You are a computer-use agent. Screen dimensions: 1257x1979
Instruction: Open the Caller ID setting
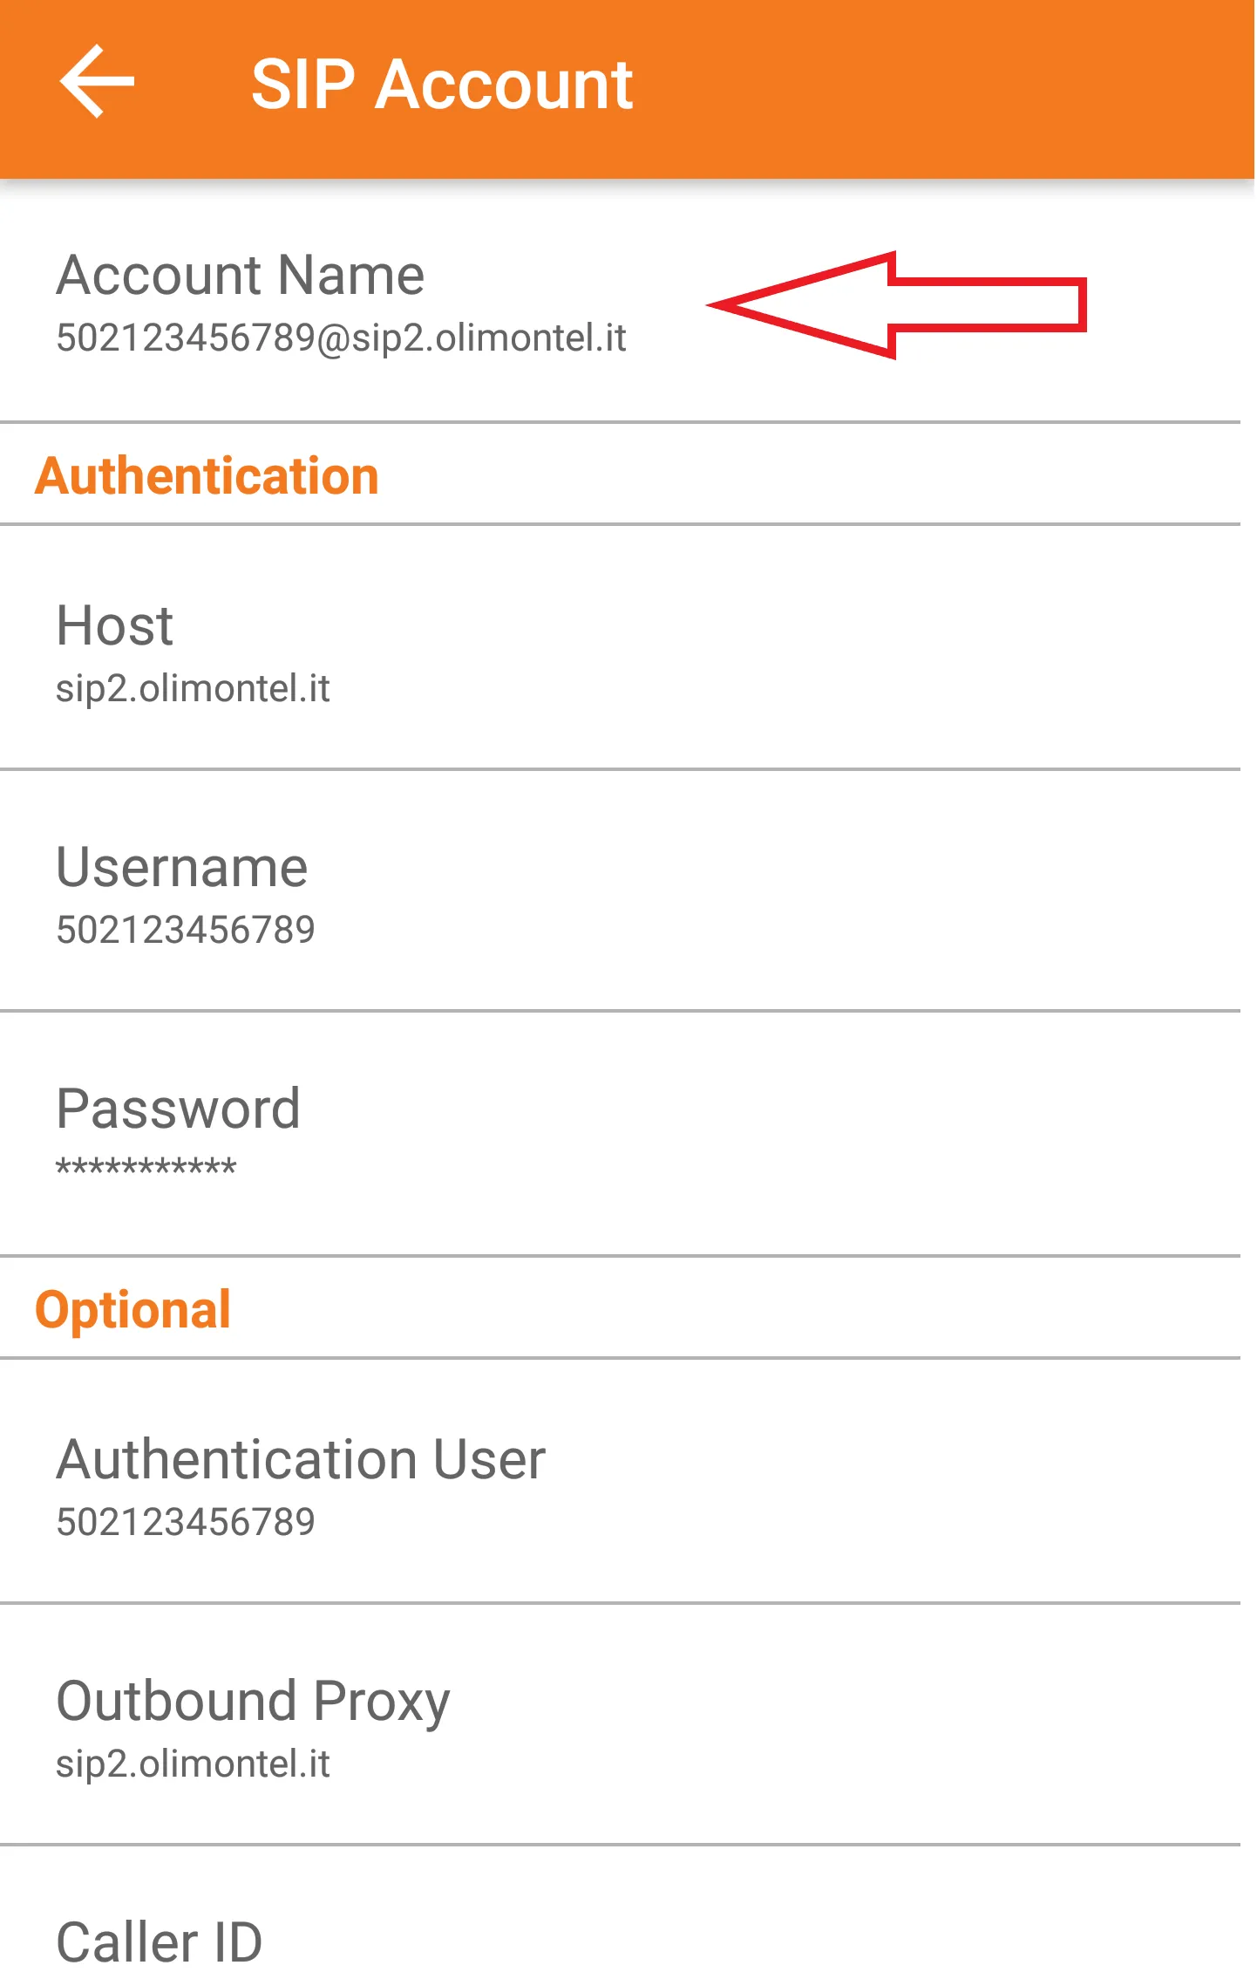(160, 1943)
